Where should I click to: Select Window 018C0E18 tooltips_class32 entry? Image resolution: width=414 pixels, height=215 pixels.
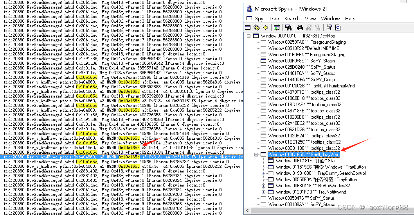(304, 98)
